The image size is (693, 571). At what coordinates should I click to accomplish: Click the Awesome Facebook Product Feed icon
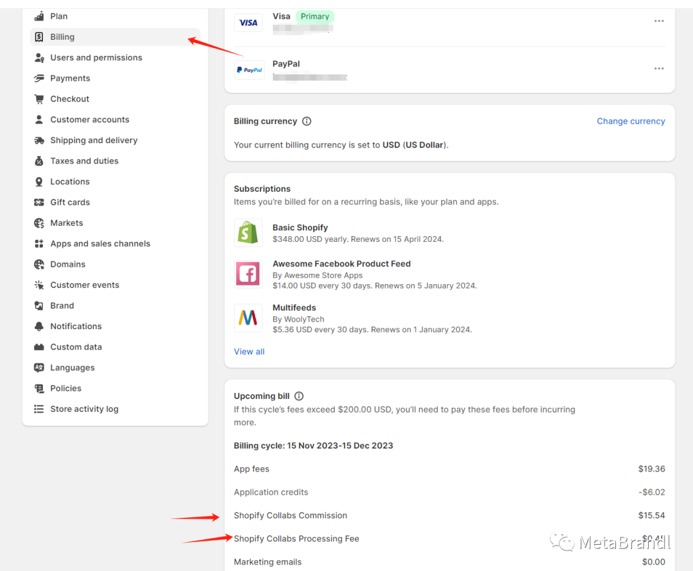tap(248, 275)
